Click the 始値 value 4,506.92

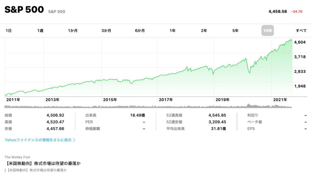(55, 115)
